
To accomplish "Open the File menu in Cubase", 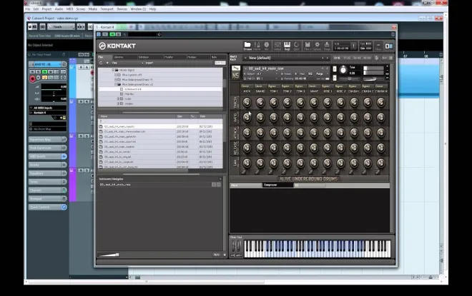I will 28,9.
